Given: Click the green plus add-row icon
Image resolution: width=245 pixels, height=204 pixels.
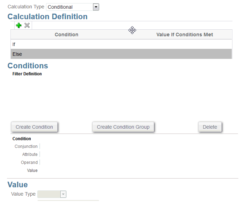Looking at the screenshot, I should click(19, 25).
